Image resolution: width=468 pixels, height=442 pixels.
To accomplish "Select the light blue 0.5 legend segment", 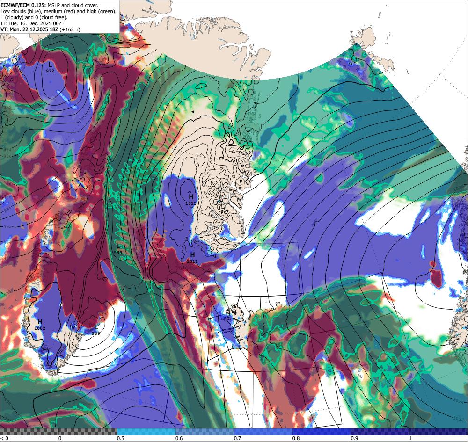I will point(146,432).
